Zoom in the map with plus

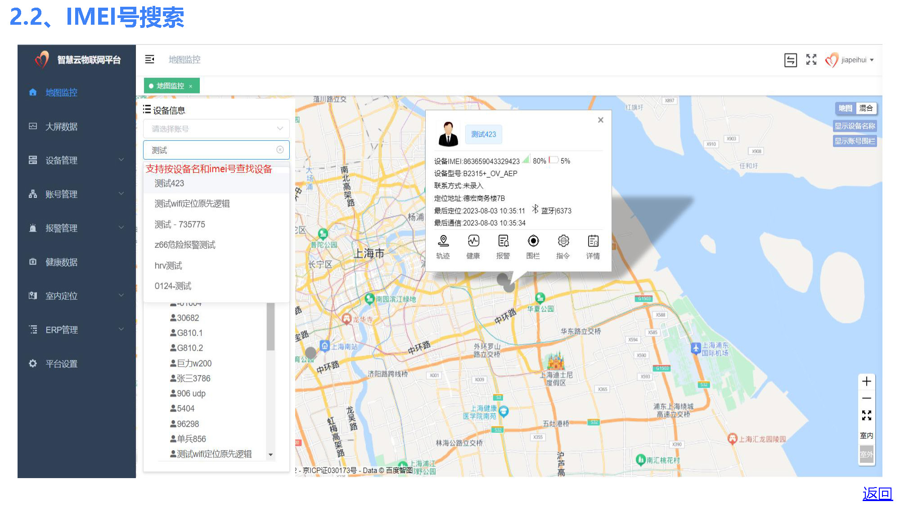(x=867, y=381)
